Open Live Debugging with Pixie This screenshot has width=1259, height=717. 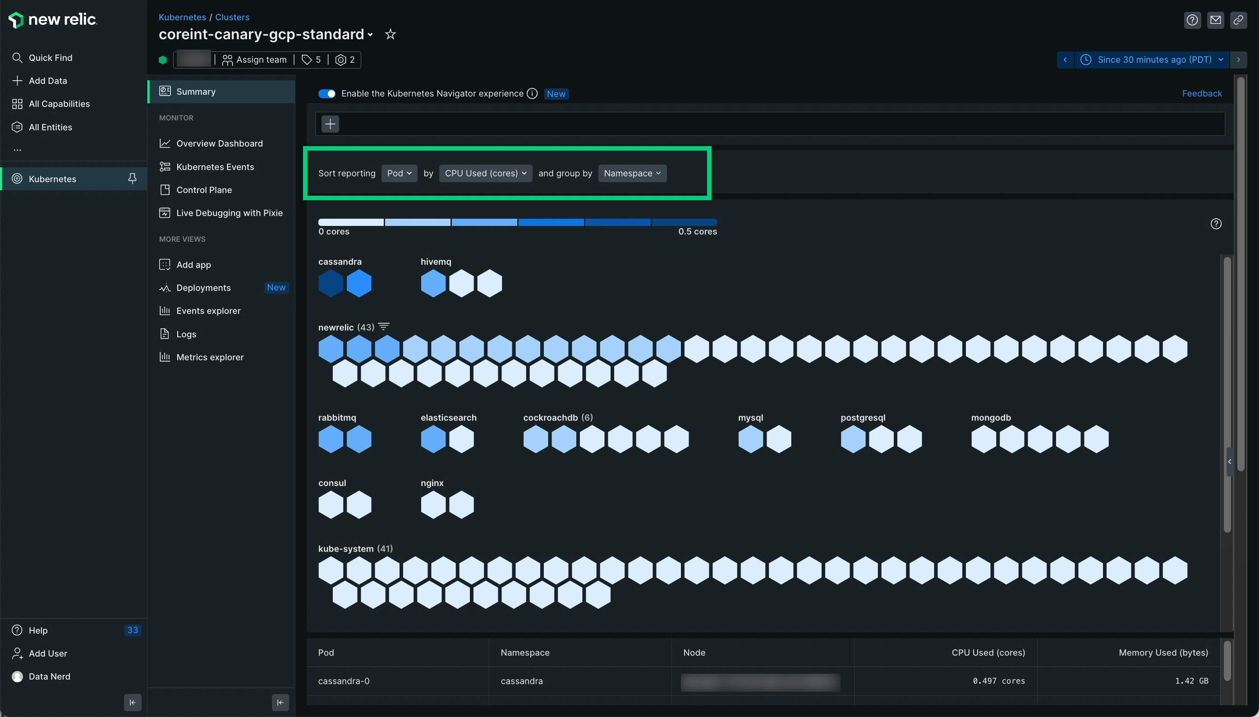[x=230, y=213]
